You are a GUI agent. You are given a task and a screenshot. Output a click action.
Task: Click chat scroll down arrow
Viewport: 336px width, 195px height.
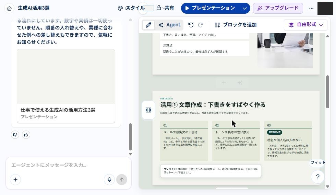tap(130, 154)
